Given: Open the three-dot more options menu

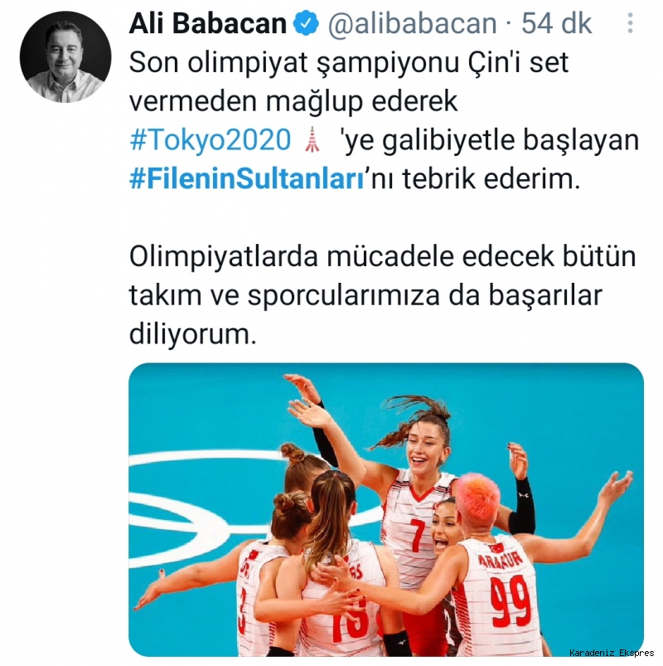Looking at the screenshot, I should coord(631,23).
